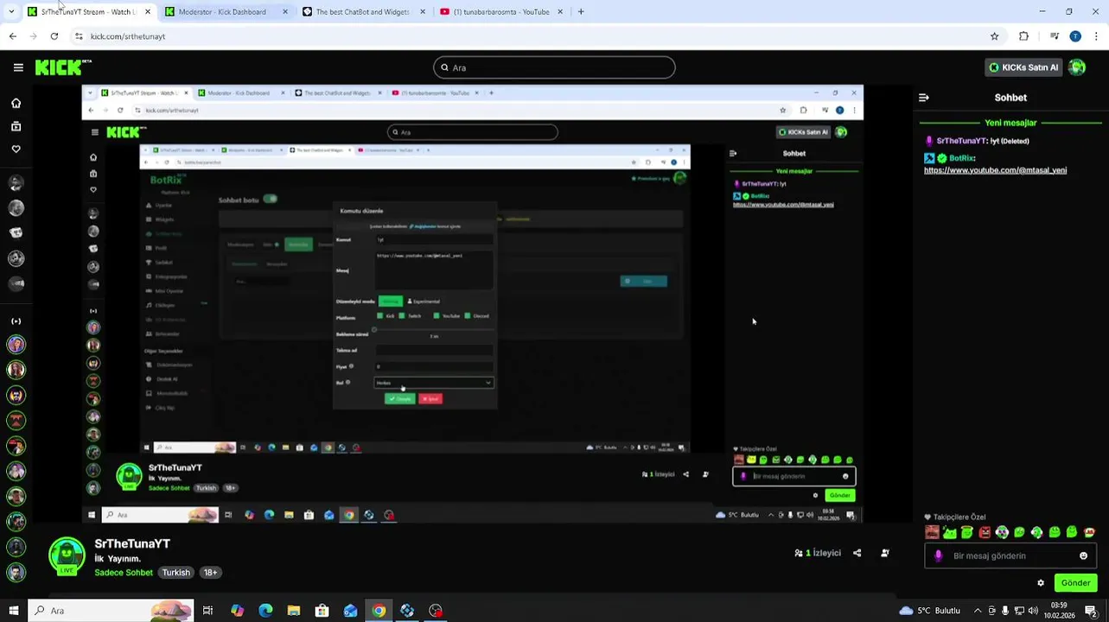The width and height of the screenshot is (1109, 622).
Task: Send message with Gönder button
Action: 1075,583
